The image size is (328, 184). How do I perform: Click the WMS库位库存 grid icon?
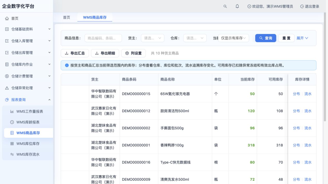tap(12, 144)
